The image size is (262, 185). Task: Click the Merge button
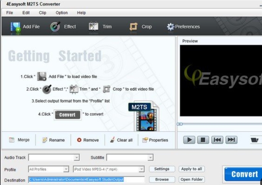[19, 140]
